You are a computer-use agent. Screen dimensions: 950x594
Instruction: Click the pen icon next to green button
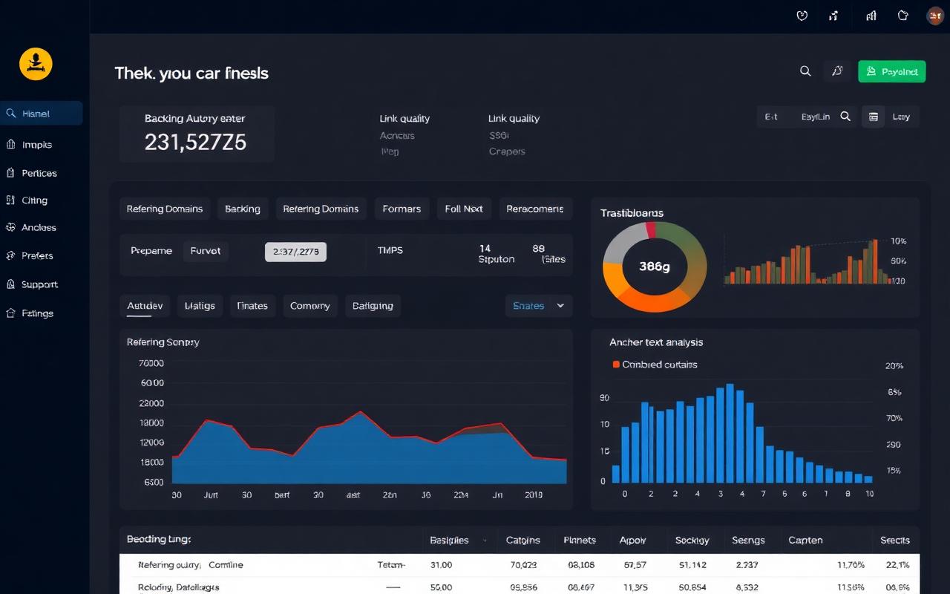pyautogui.click(x=837, y=71)
